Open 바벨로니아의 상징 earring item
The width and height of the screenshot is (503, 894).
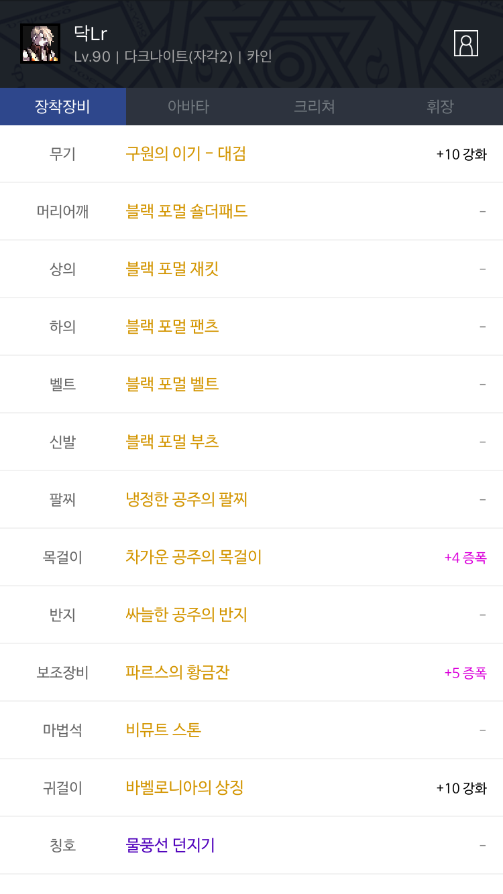point(184,787)
